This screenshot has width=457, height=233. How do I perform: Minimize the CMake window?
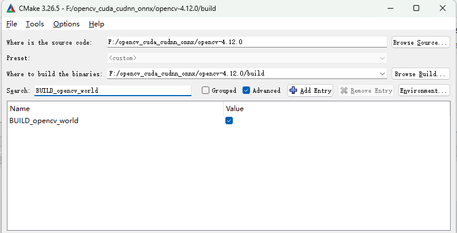click(389, 9)
